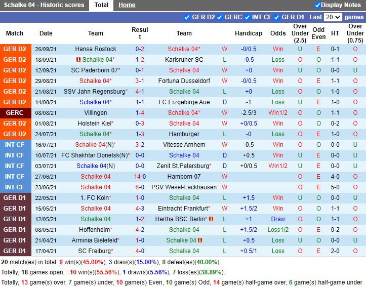Click the PSV Wesel-Lackhausen team name
This screenshot has width=366, height=287.
point(184,187)
